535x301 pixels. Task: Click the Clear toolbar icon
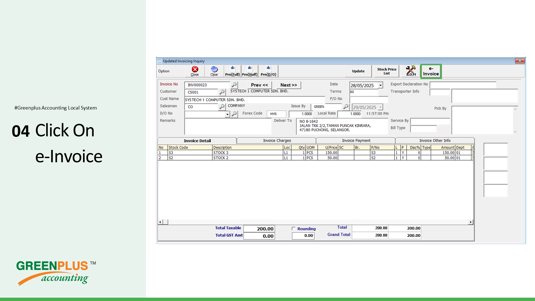(x=214, y=71)
